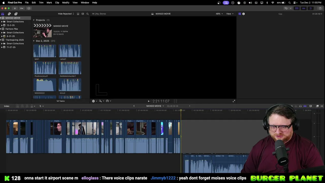This screenshot has width=325, height=183.
Task: Open the viewer zoom 48% menu
Action: pyautogui.click(x=219, y=14)
